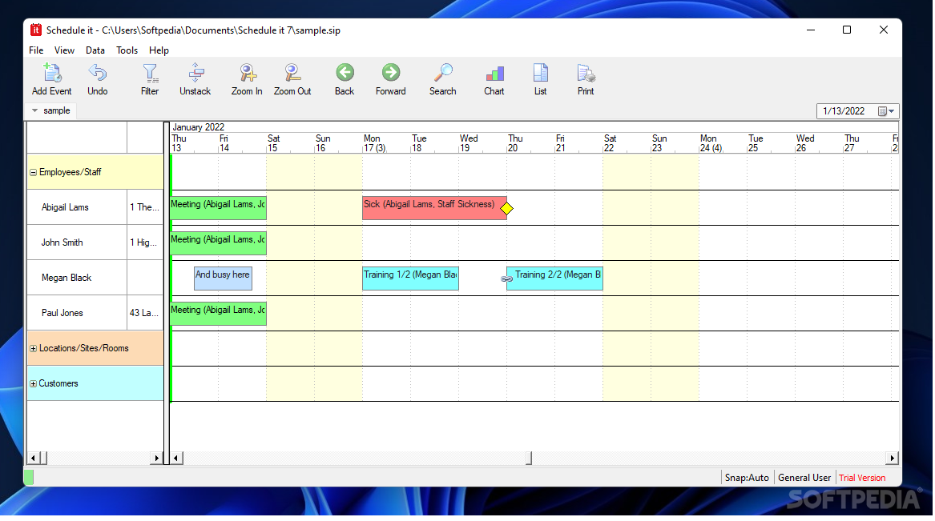Expand the Customers group
935x521 pixels.
(x=34, y=384)
